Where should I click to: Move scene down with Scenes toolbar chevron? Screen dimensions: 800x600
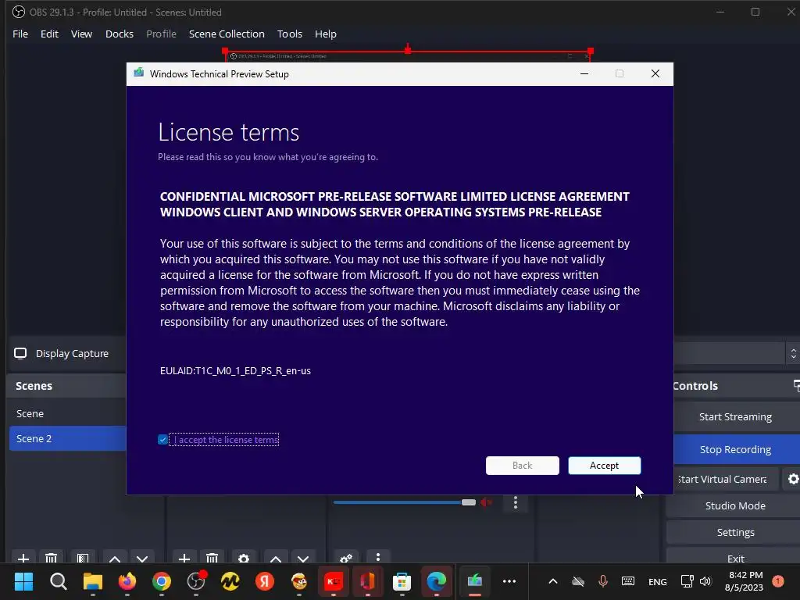(142, 559)
